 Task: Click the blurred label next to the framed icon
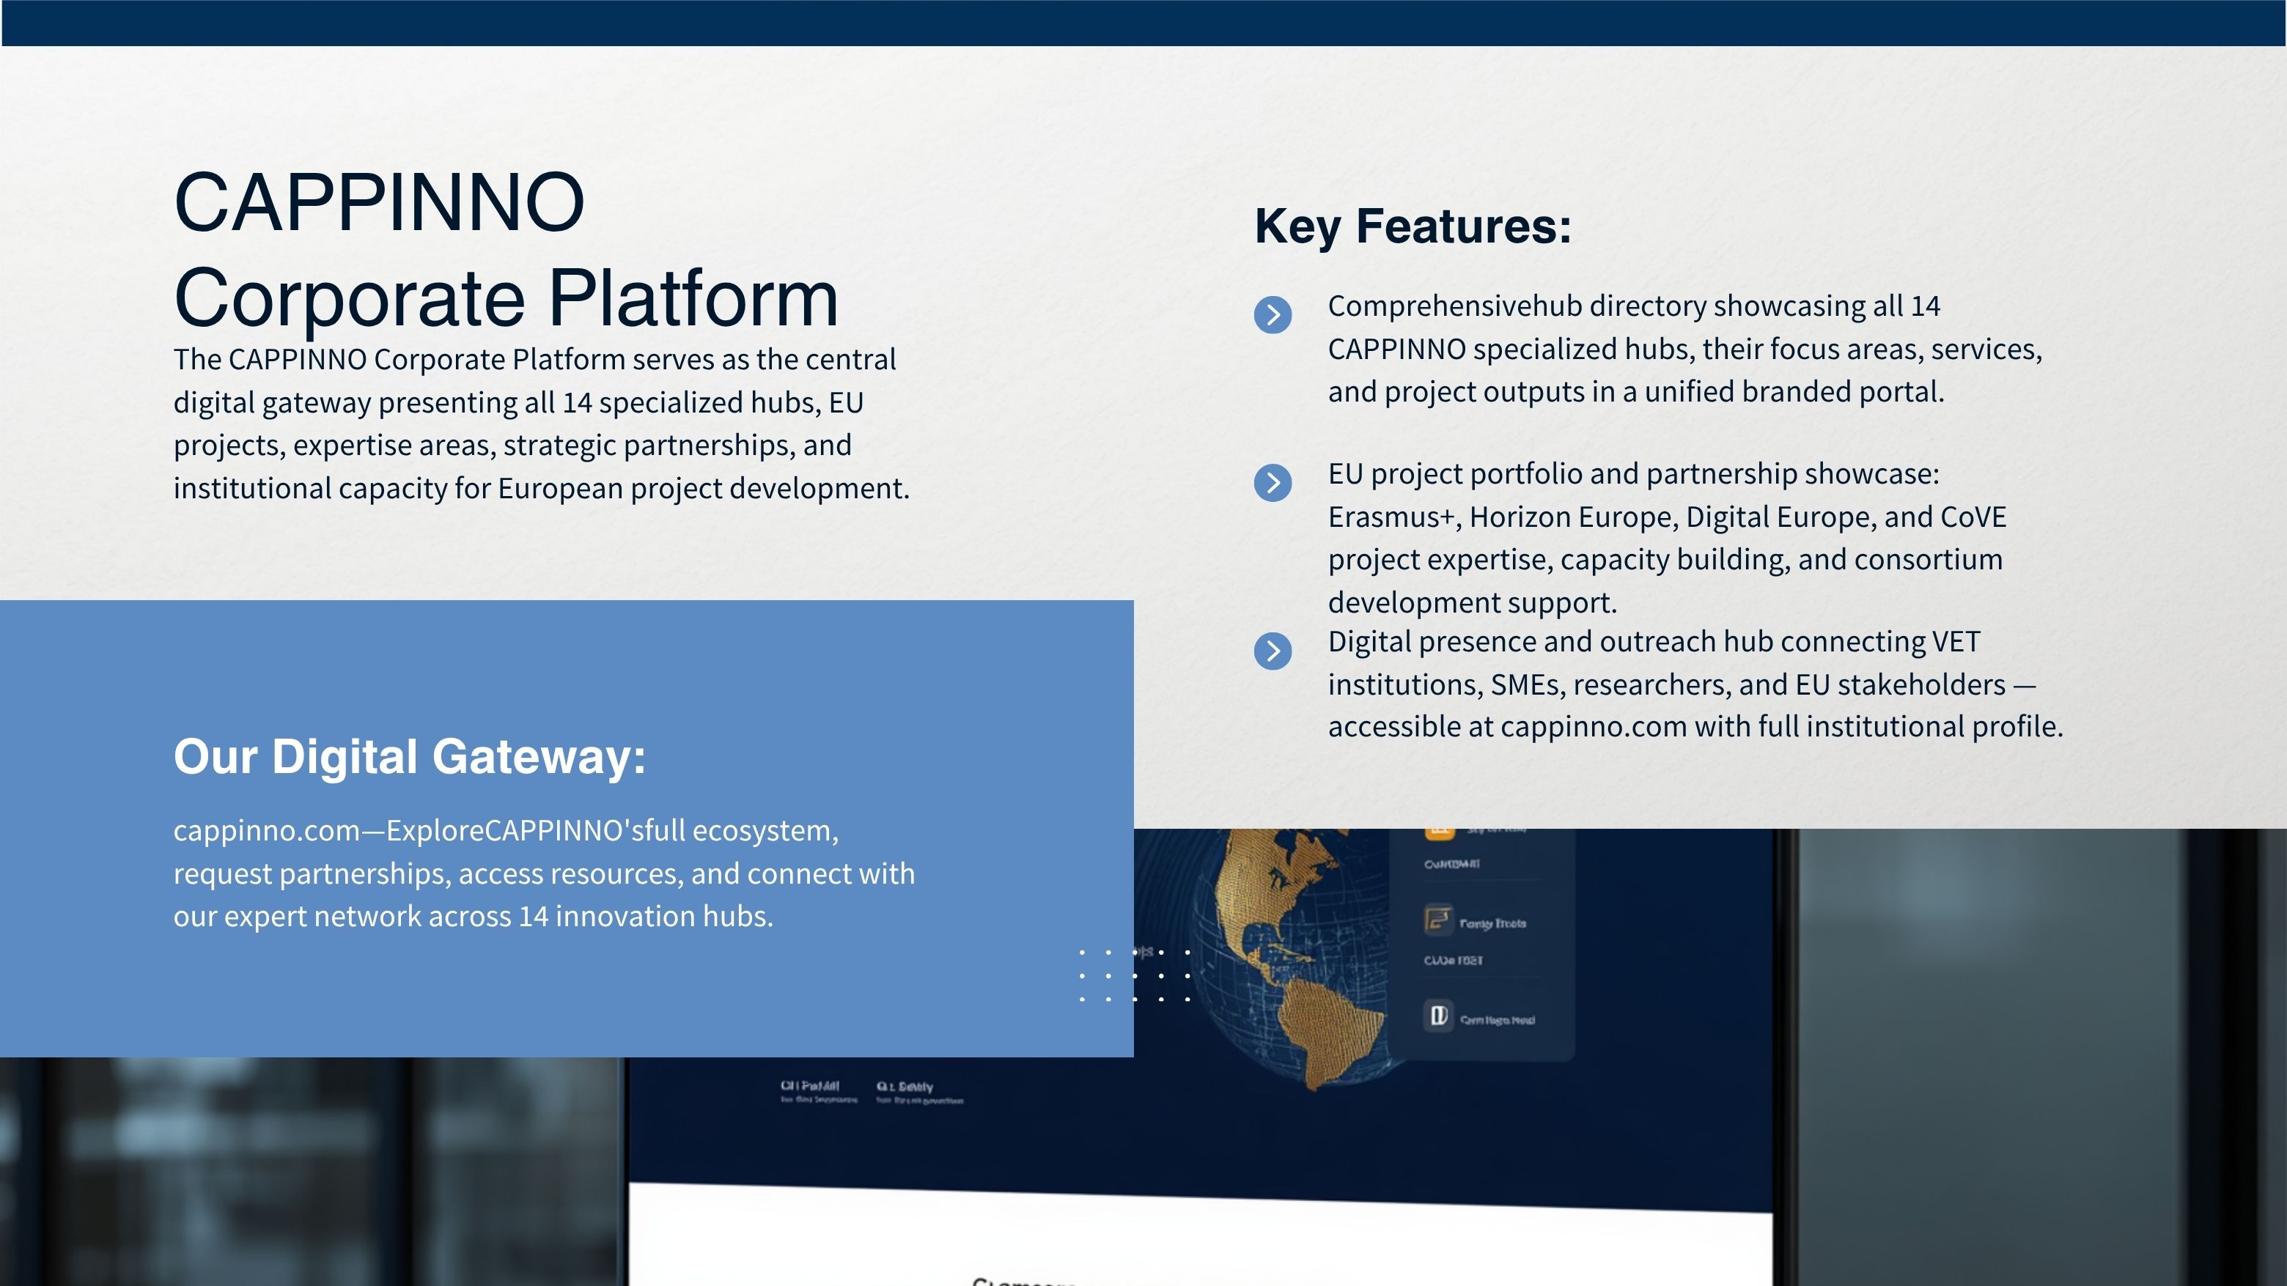[1492, 924]
